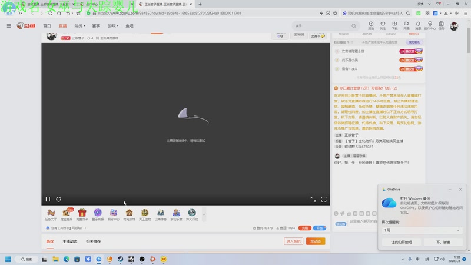
Task: Open 量子共振 purple orb icon
Action: [98, 214]
